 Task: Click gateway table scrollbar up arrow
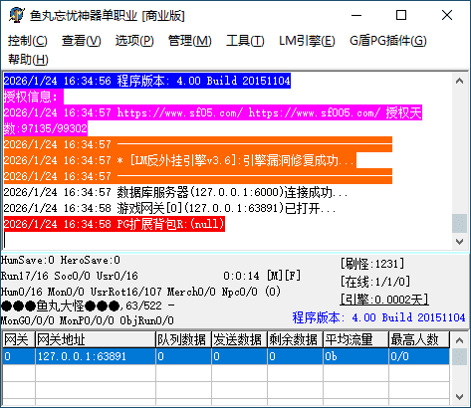(x=459, y=340)
